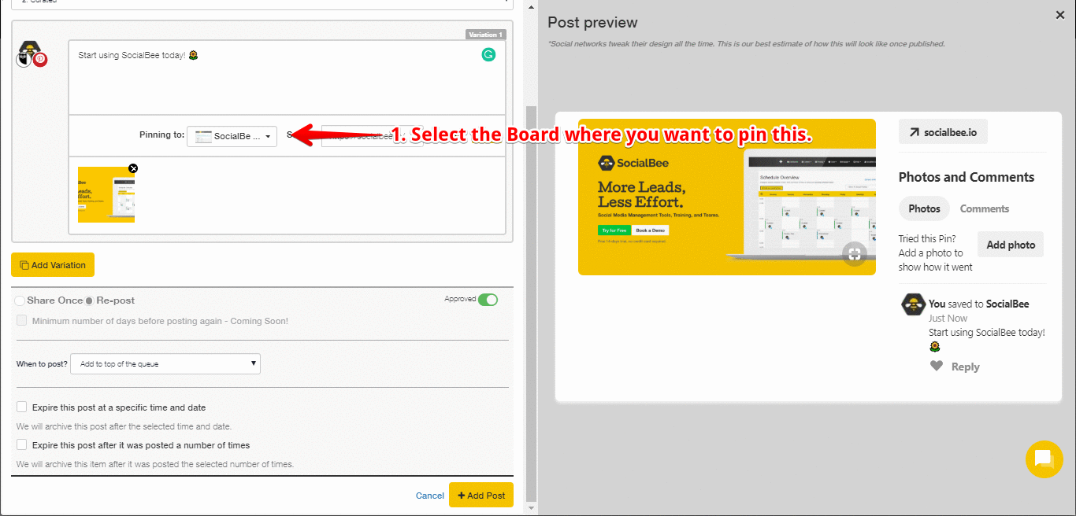Image resolution: width=1076 pixels, height=516 pixels.
Task: Click the expand icon on the preview image
Action: click(854, 254)
